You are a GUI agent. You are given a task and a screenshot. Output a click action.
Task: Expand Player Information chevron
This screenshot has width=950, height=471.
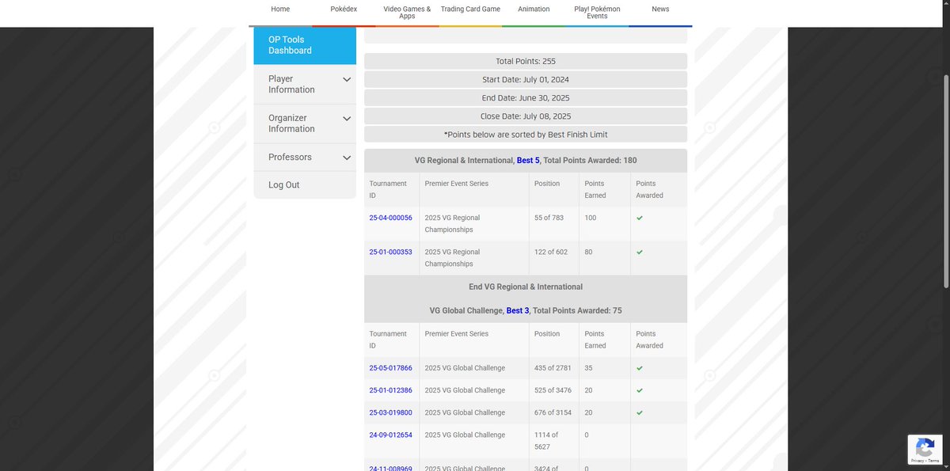(x=347, y=79)
